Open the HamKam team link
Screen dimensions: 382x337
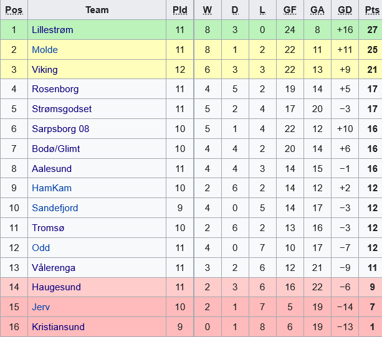52,188
